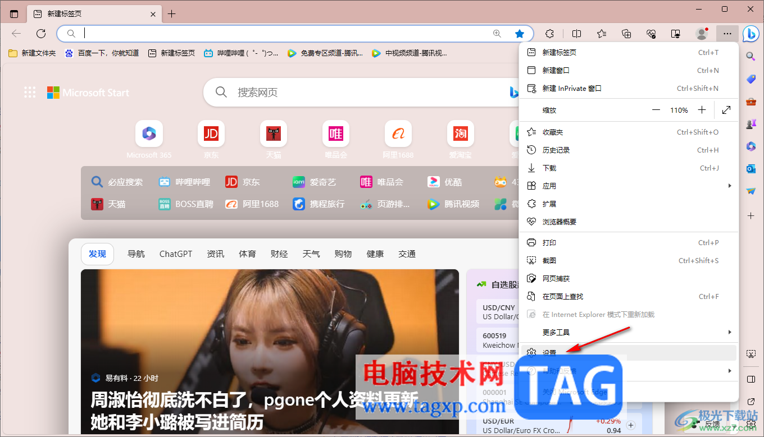The height and width of the screenshot is (437, 764).
Task: Open 下载 from the menu
Action: click(629, 168)
